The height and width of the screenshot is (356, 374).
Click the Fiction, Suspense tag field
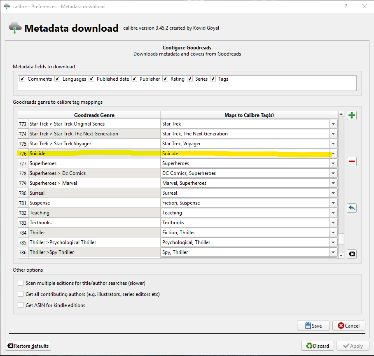245,203
